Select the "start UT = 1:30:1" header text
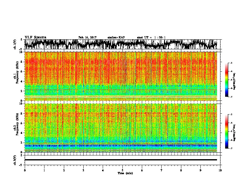 pyautogui.click(x=151, y=37)
